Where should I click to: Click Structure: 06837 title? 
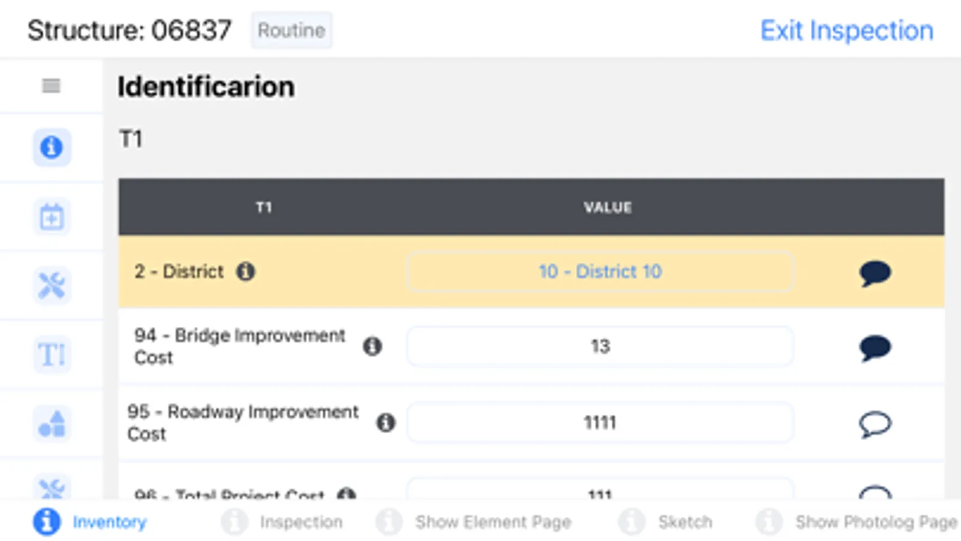129,30
